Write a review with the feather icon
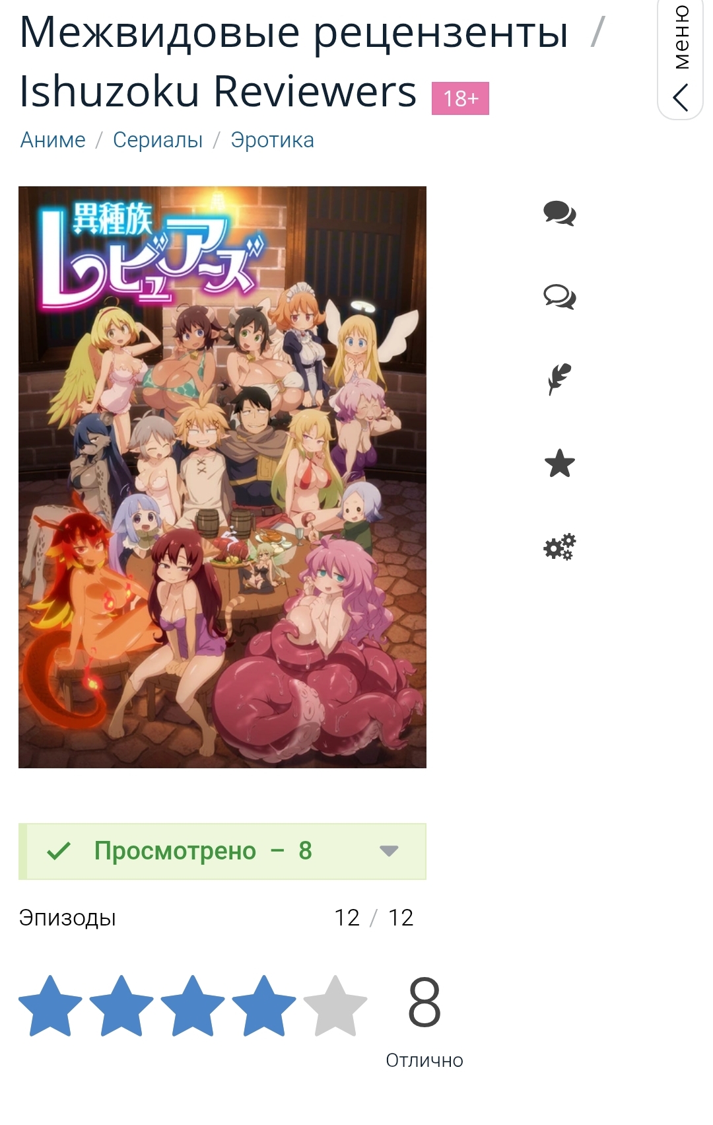 coord(560,380)
